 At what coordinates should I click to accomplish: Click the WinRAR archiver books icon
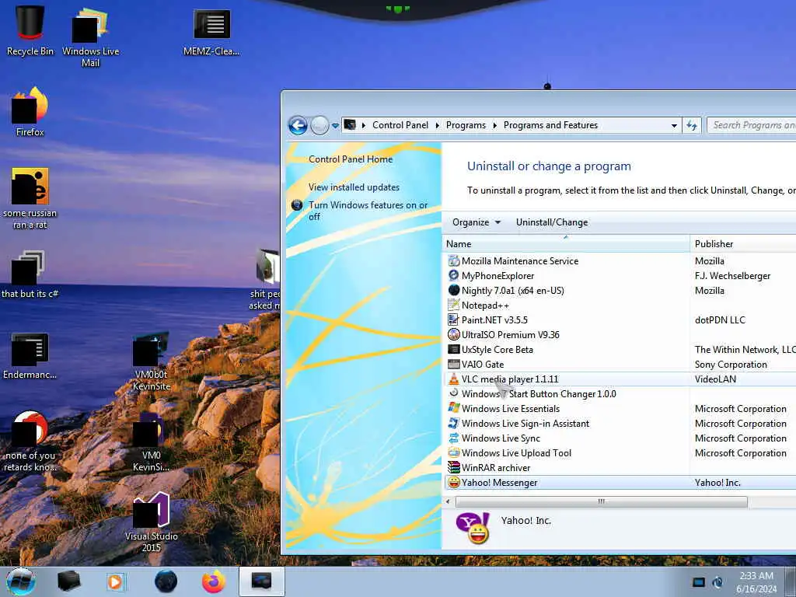[x=453, y=467]
